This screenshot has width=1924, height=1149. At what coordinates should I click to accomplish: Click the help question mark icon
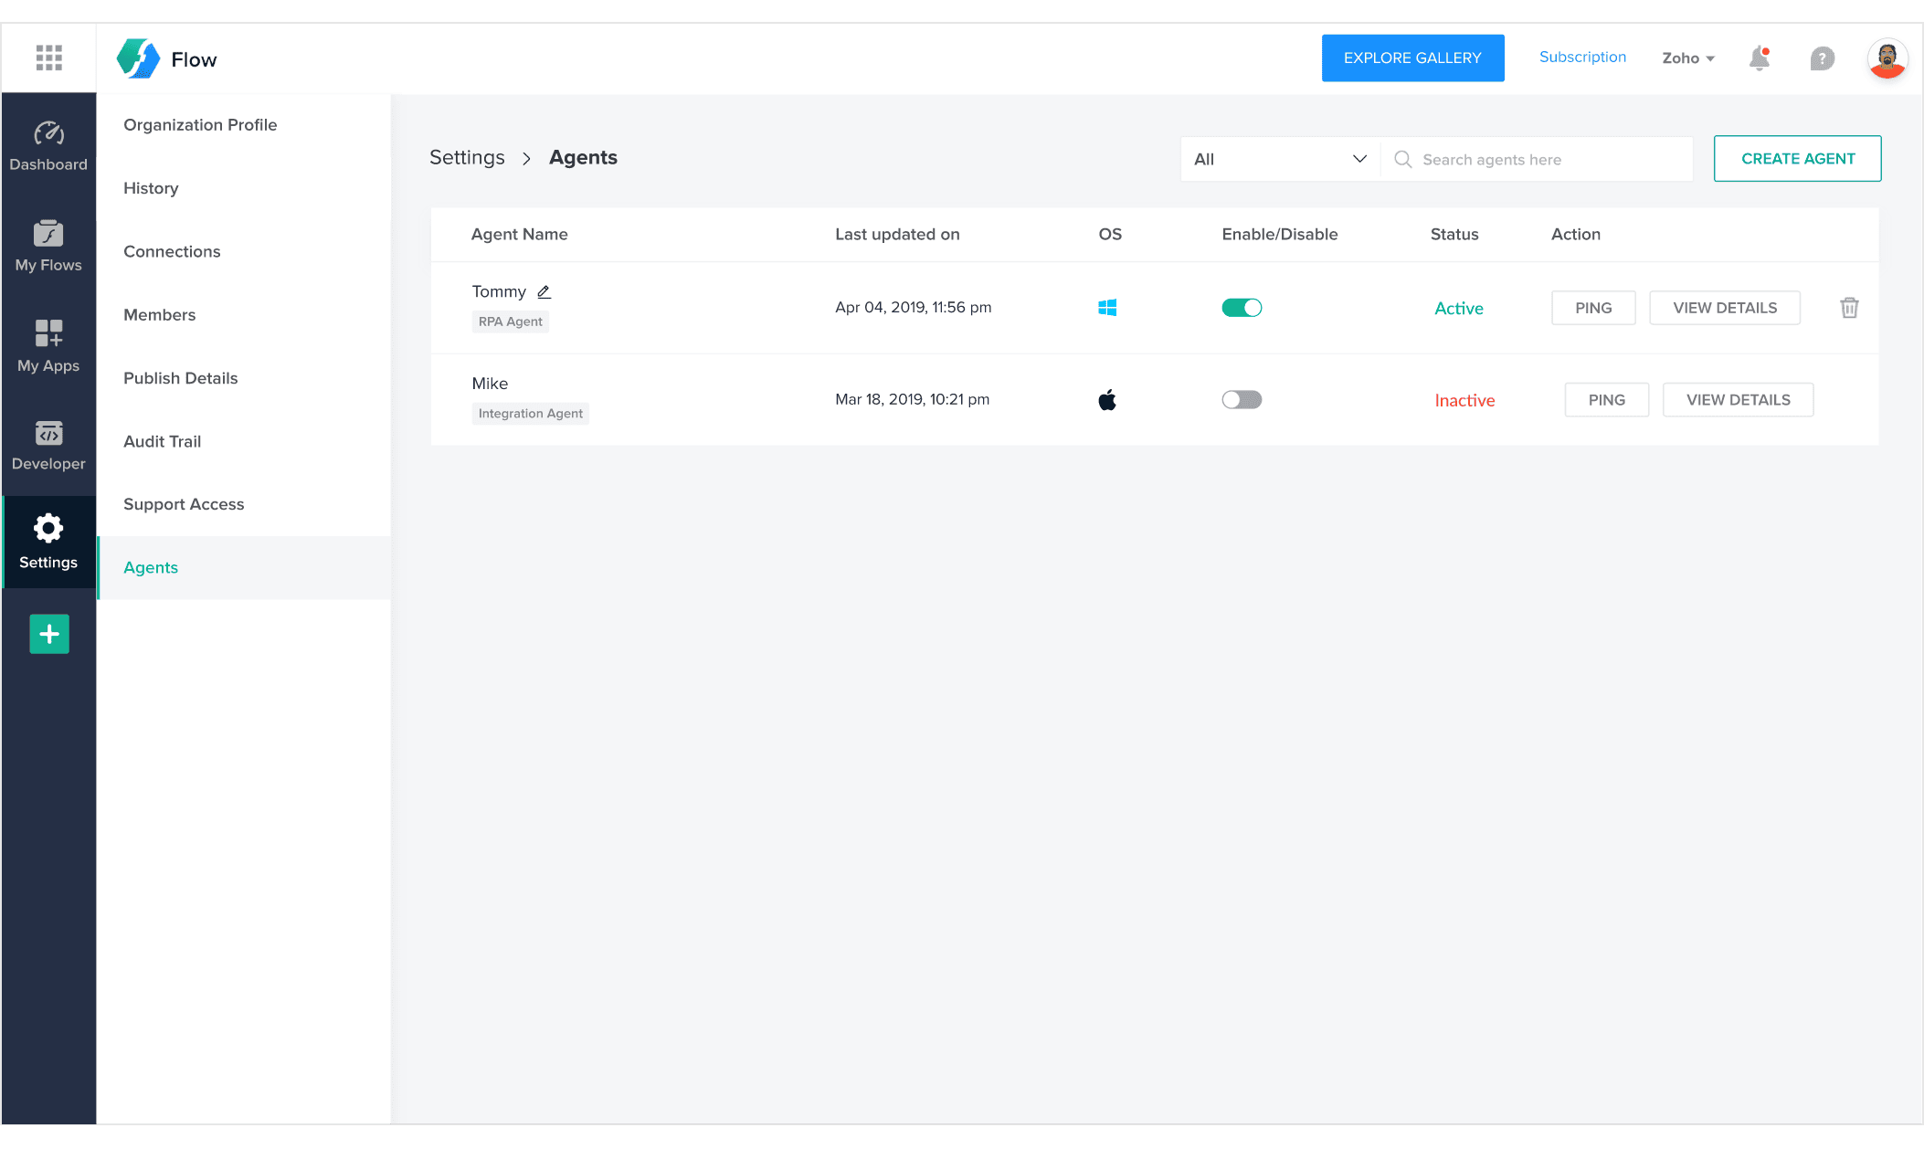1822,58
